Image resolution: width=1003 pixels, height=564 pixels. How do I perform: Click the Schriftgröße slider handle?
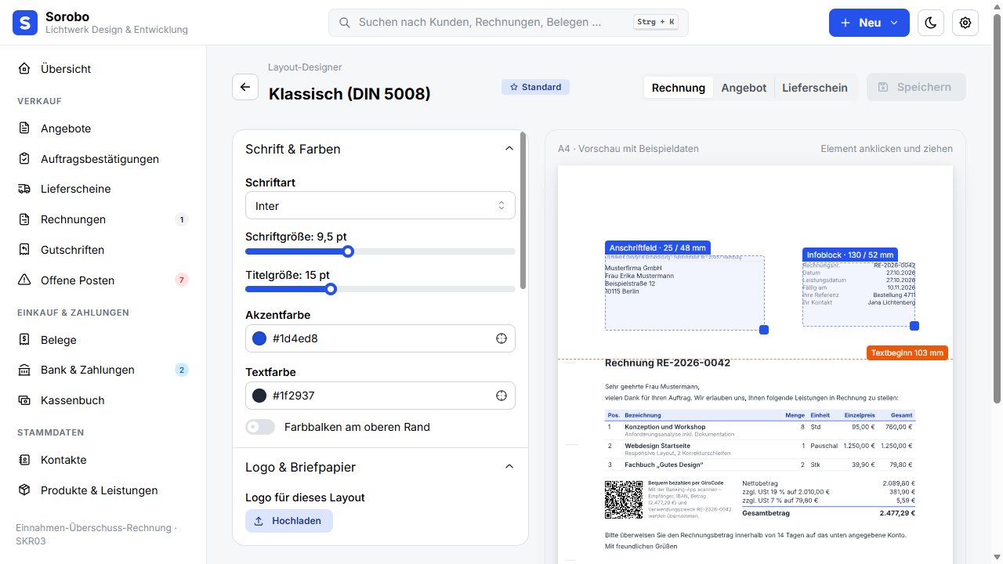click(x=349, y=251)
